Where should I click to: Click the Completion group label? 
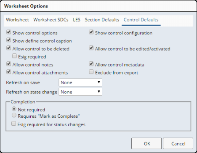(x=23, y=102)
